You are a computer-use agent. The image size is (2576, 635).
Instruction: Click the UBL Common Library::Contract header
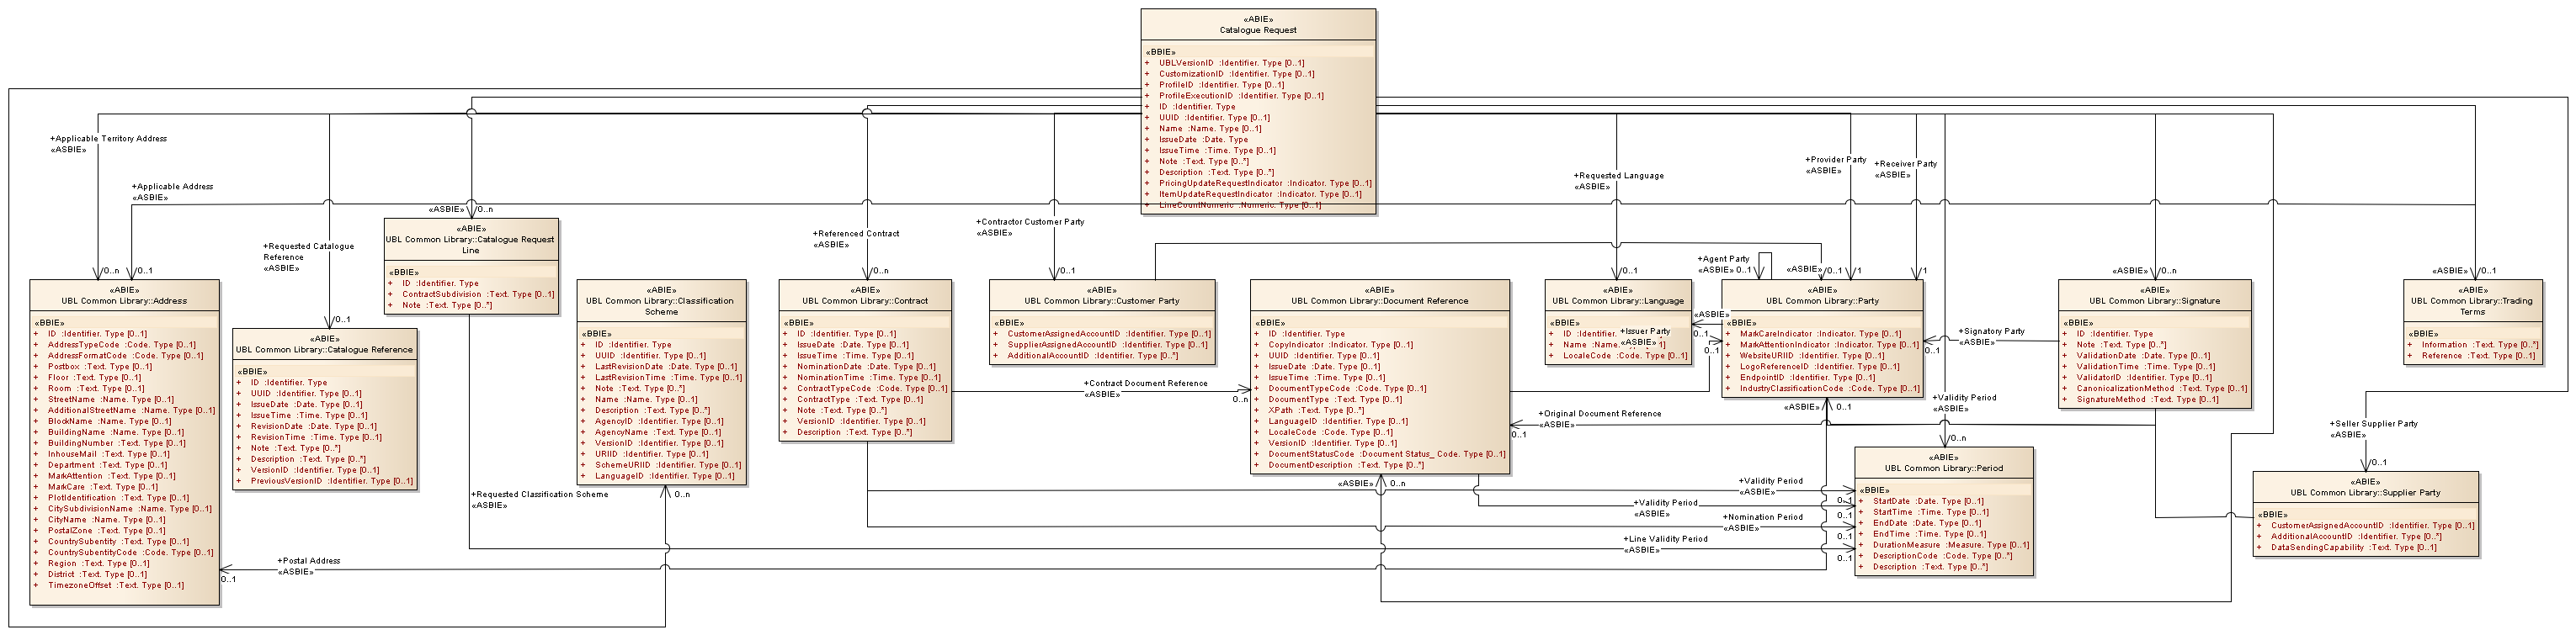pos(865,300)
